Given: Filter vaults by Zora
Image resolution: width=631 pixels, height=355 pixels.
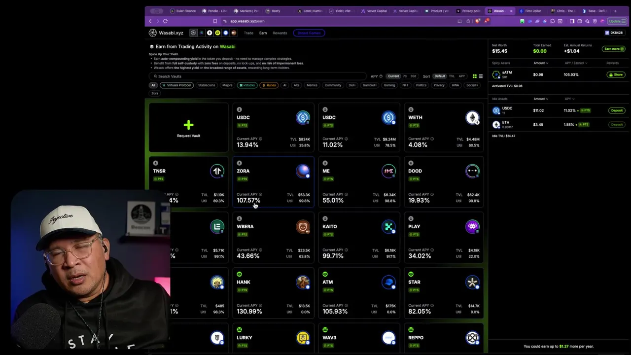Looking at the screenshot, I should (155, 93).
